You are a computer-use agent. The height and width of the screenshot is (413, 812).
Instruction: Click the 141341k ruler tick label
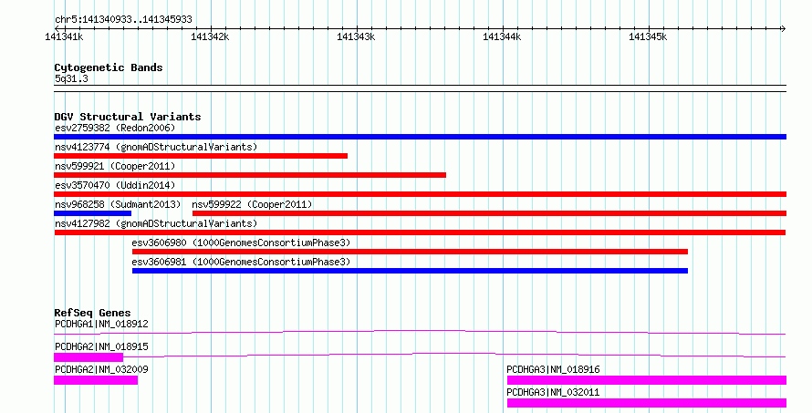(64, 36)
